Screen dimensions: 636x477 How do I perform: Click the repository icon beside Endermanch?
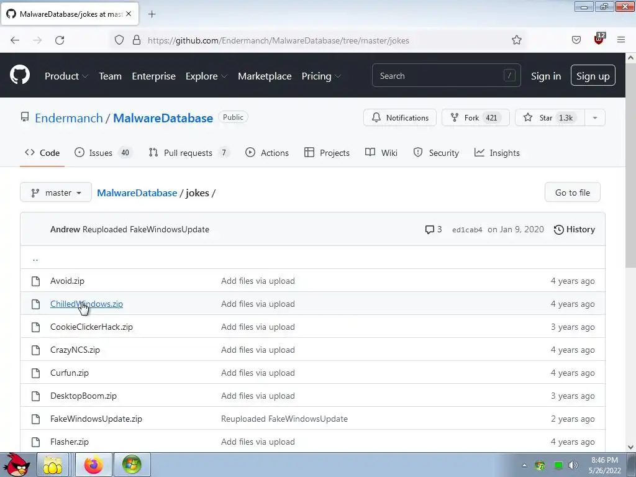click(x=25, y=117)
